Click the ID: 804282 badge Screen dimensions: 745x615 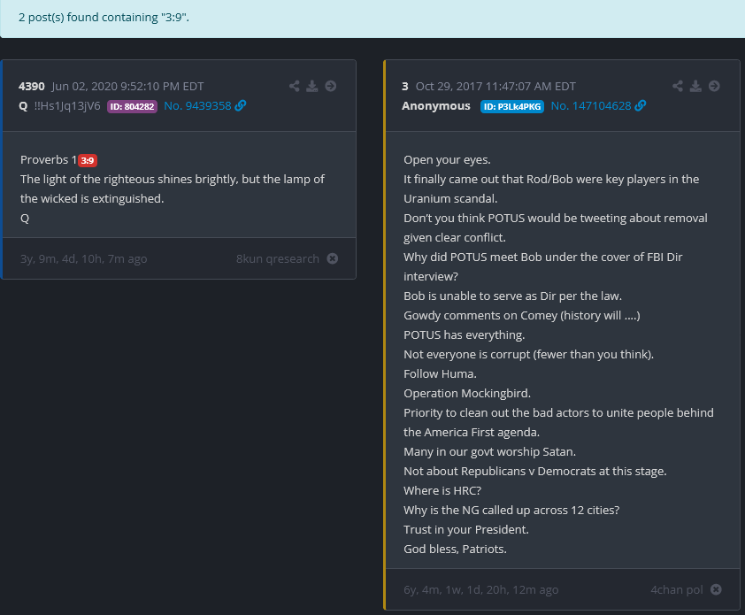coord(132,106)
